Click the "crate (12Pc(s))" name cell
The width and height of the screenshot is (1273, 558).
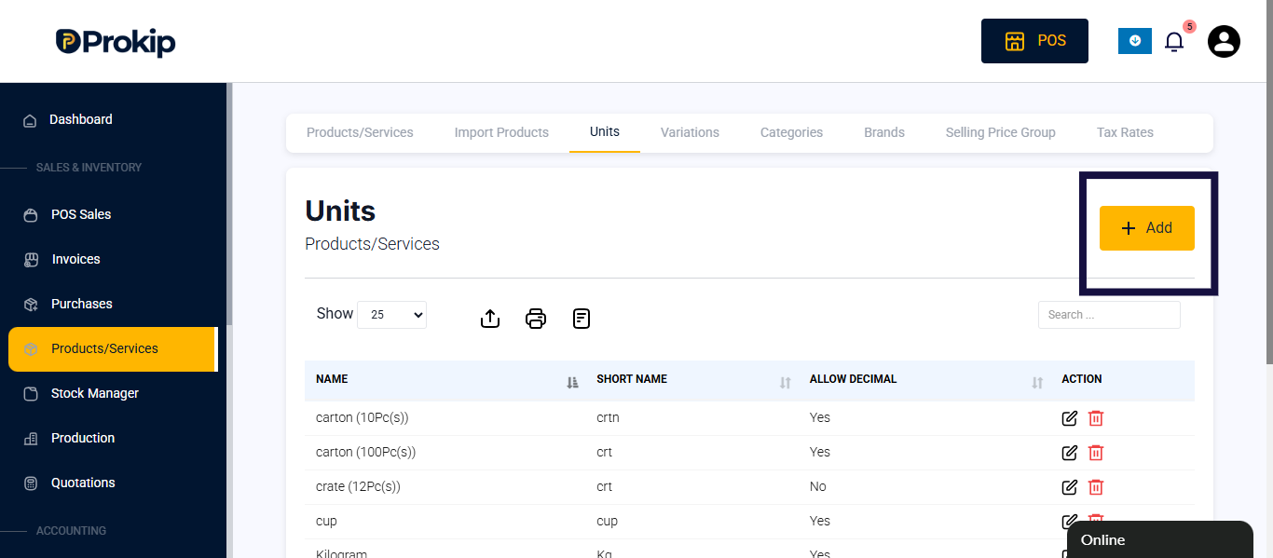[358, 486]
